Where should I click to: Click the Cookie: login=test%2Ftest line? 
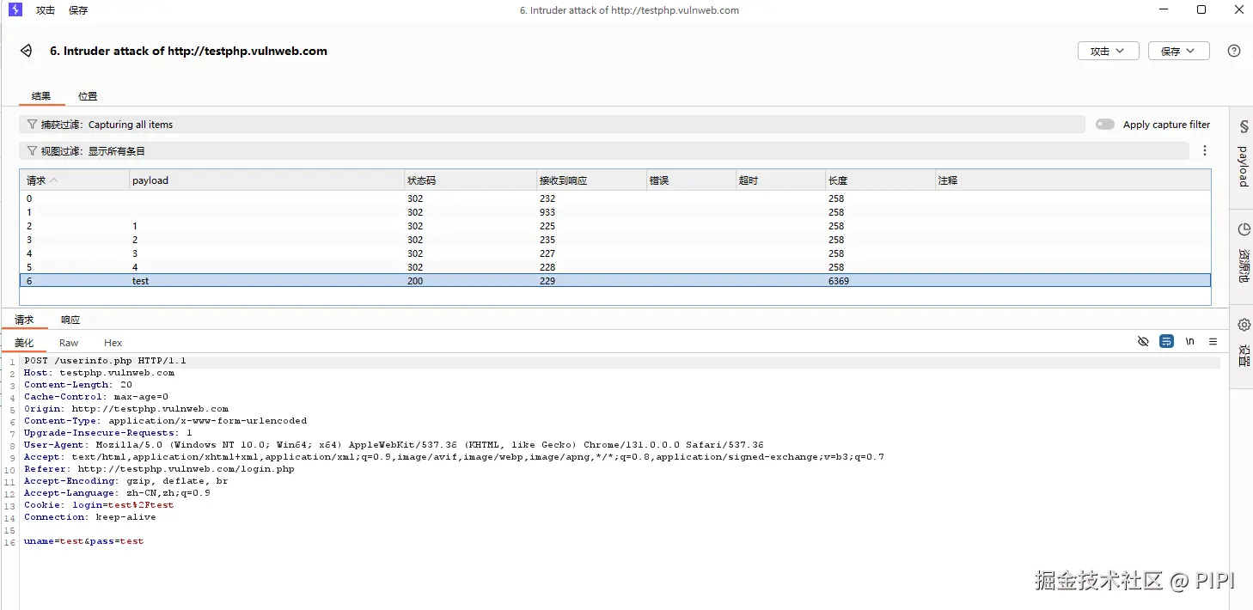point(99,505)
